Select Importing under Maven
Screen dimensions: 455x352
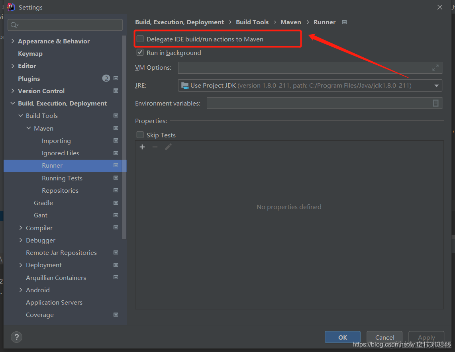click(x=56, y=141)
